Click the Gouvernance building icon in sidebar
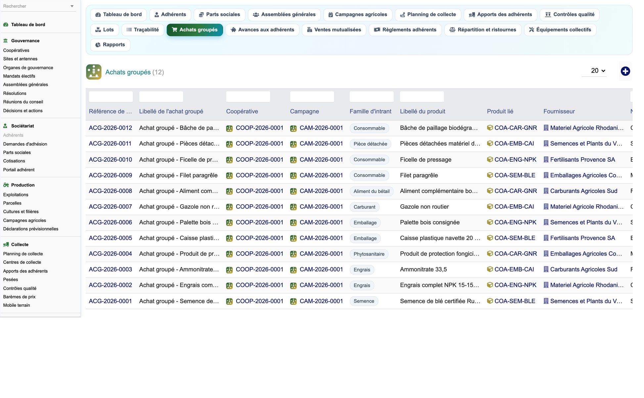Screen dimensions: 644x398 click(x=6, y=41)
